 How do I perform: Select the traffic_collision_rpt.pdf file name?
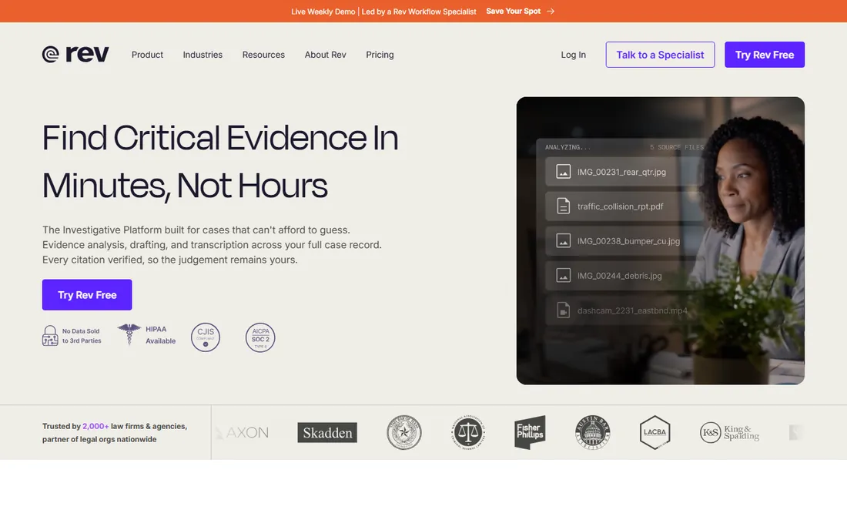point(620,206)
